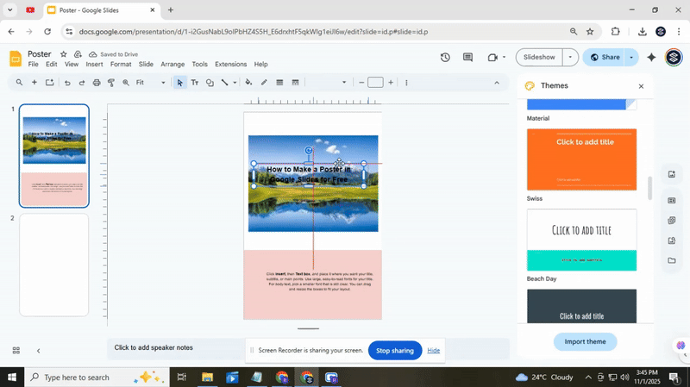Open the Arrange menu
Viewport: 690px width, 387px height.
coord(172,65)
